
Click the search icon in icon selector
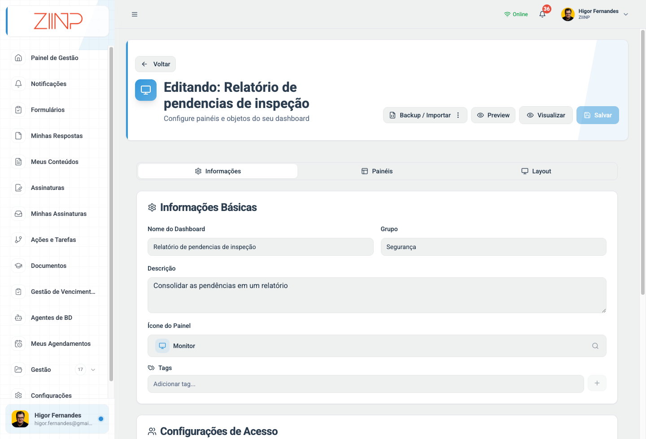click(595, 346)
